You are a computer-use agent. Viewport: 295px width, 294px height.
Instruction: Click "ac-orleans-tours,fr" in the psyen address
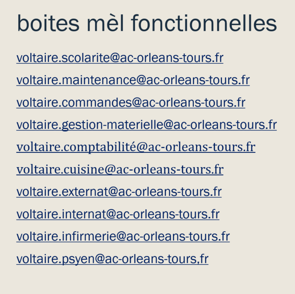157,259
